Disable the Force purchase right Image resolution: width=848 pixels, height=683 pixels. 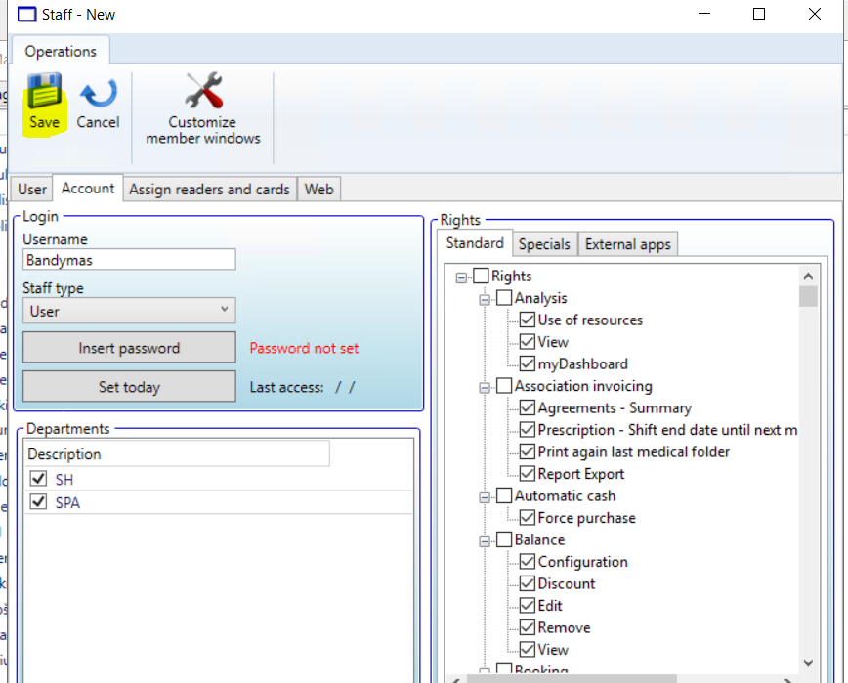click(528, 518)
